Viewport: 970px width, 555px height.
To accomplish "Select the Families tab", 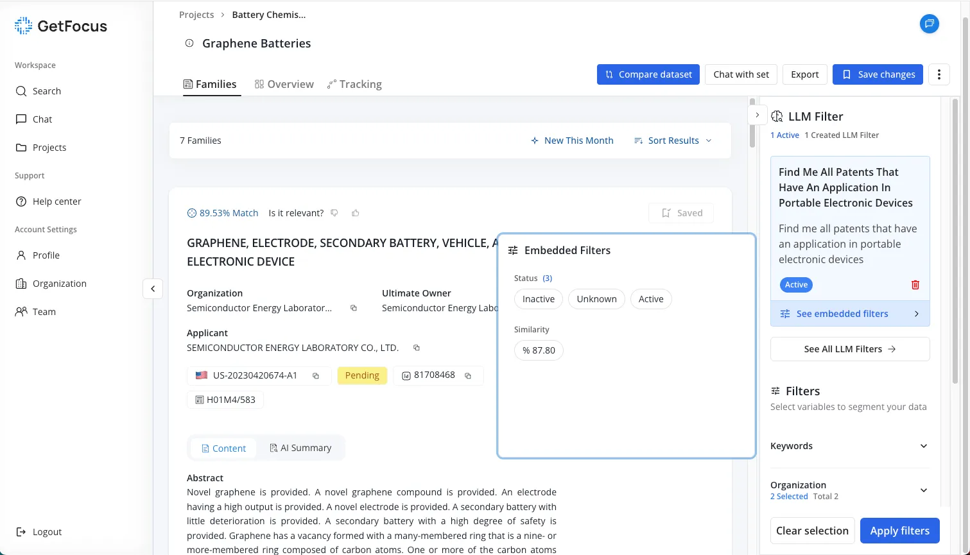I will 210,84.
